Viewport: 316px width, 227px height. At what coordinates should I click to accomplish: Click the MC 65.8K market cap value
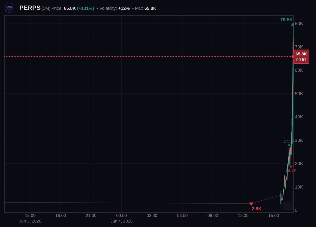tap(146, 8)
